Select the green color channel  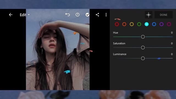pyautogui.click(x=139, y=24)
